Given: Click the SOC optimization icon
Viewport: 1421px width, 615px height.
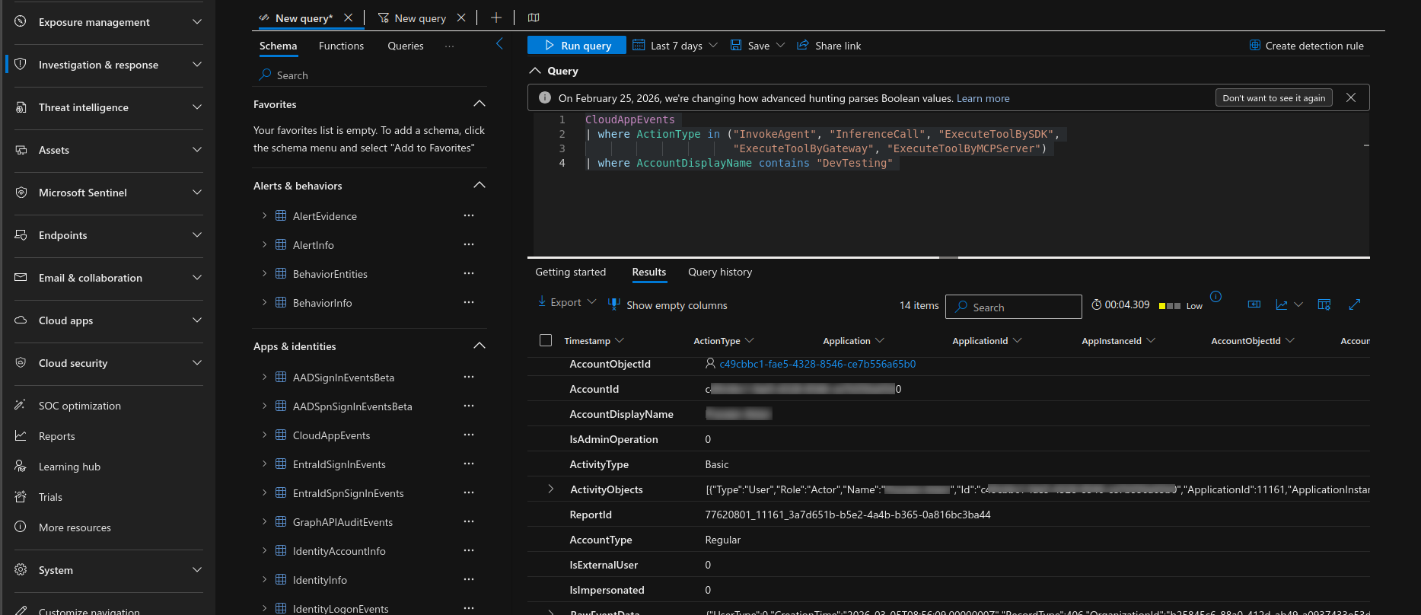Looking at the screenshot, I should coord(21,406).
